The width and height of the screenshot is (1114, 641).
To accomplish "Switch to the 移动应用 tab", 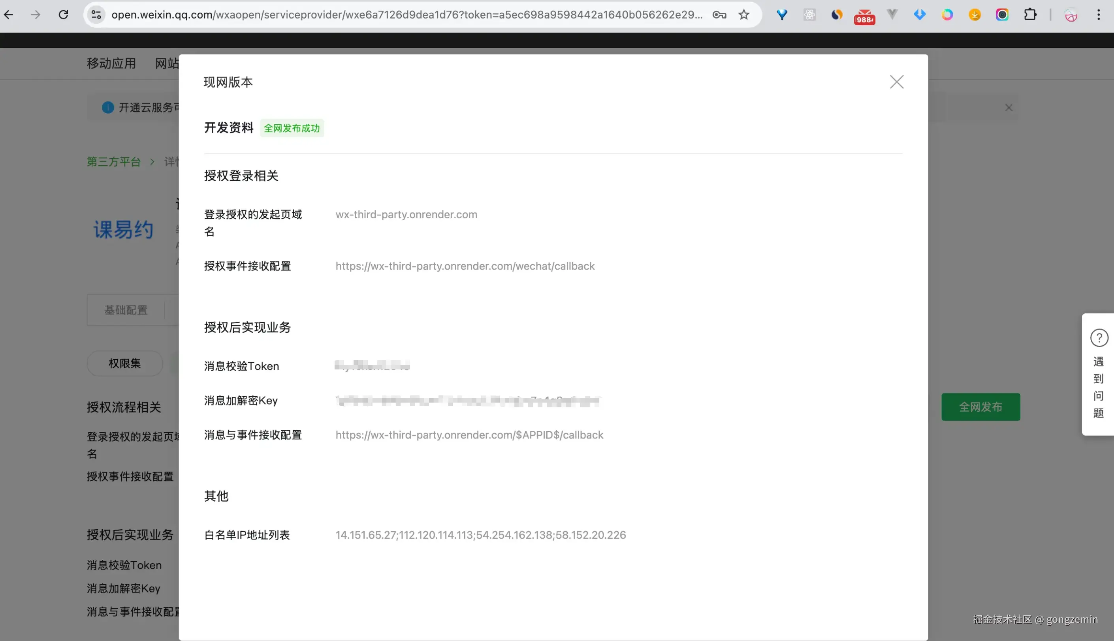I will tap(111, 64).
